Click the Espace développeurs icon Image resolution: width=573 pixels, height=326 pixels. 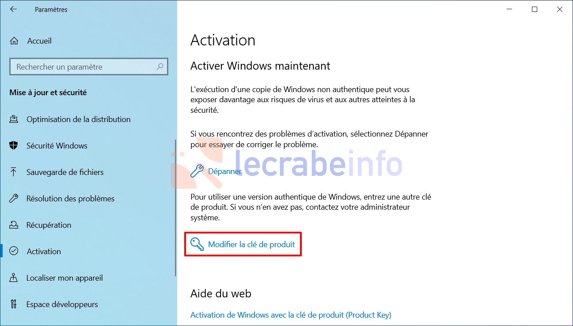pyautogui.click(x=14, y=304)
